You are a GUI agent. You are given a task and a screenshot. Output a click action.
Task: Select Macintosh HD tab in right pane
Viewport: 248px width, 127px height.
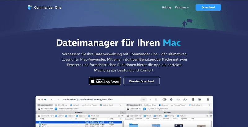pyautogui.click(x=134, y=105)
